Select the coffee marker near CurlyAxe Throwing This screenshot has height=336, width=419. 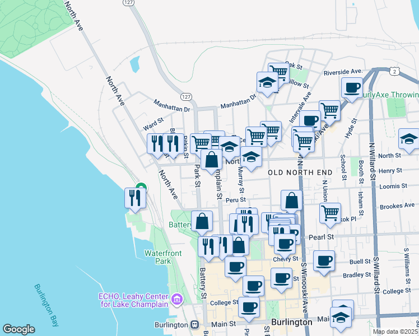click(352, 88)
